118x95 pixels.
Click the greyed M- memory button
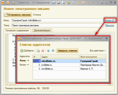98,3
